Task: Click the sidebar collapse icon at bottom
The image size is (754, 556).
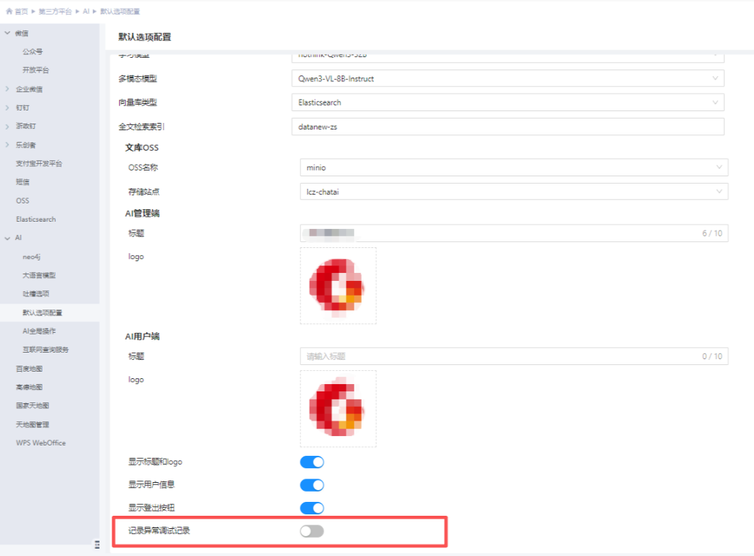Action: click(x=97, y=544)
